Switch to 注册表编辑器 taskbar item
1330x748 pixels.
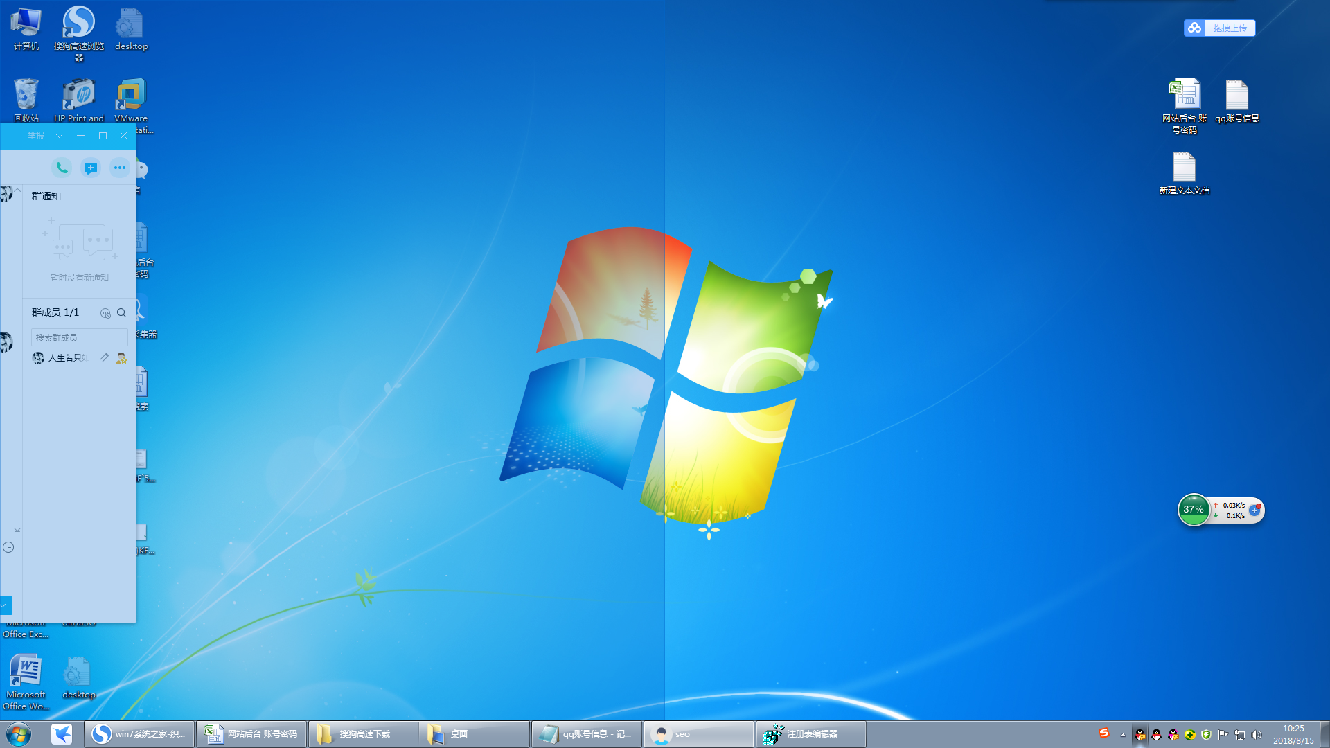tap(810, 734)
